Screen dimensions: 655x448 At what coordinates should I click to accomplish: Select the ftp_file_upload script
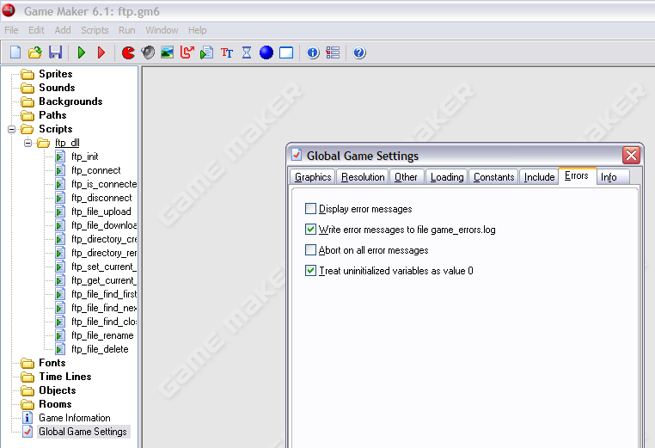101,212
